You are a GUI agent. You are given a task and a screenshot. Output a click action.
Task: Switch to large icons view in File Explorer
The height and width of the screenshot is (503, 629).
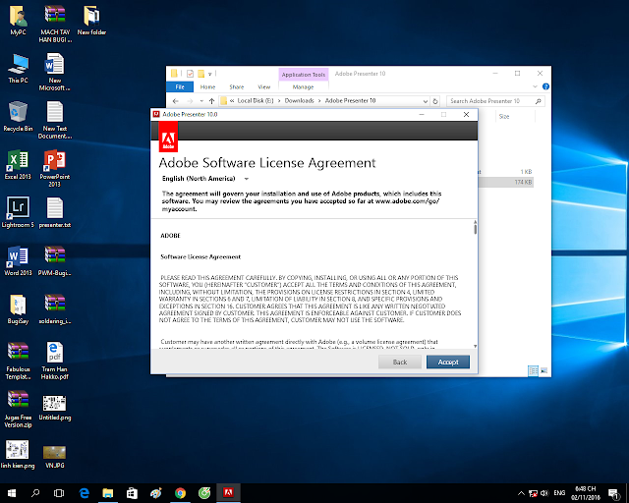(x=543, y=370)
